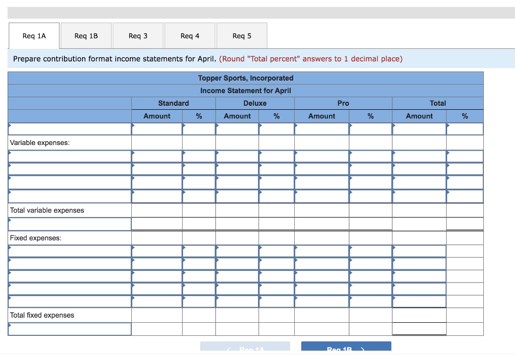Click the 'Total' column group header

438,103
